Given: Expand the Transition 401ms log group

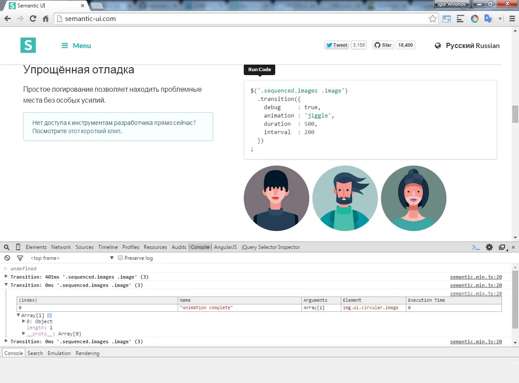Looking at the screenshot, I should tap(6, 276).
